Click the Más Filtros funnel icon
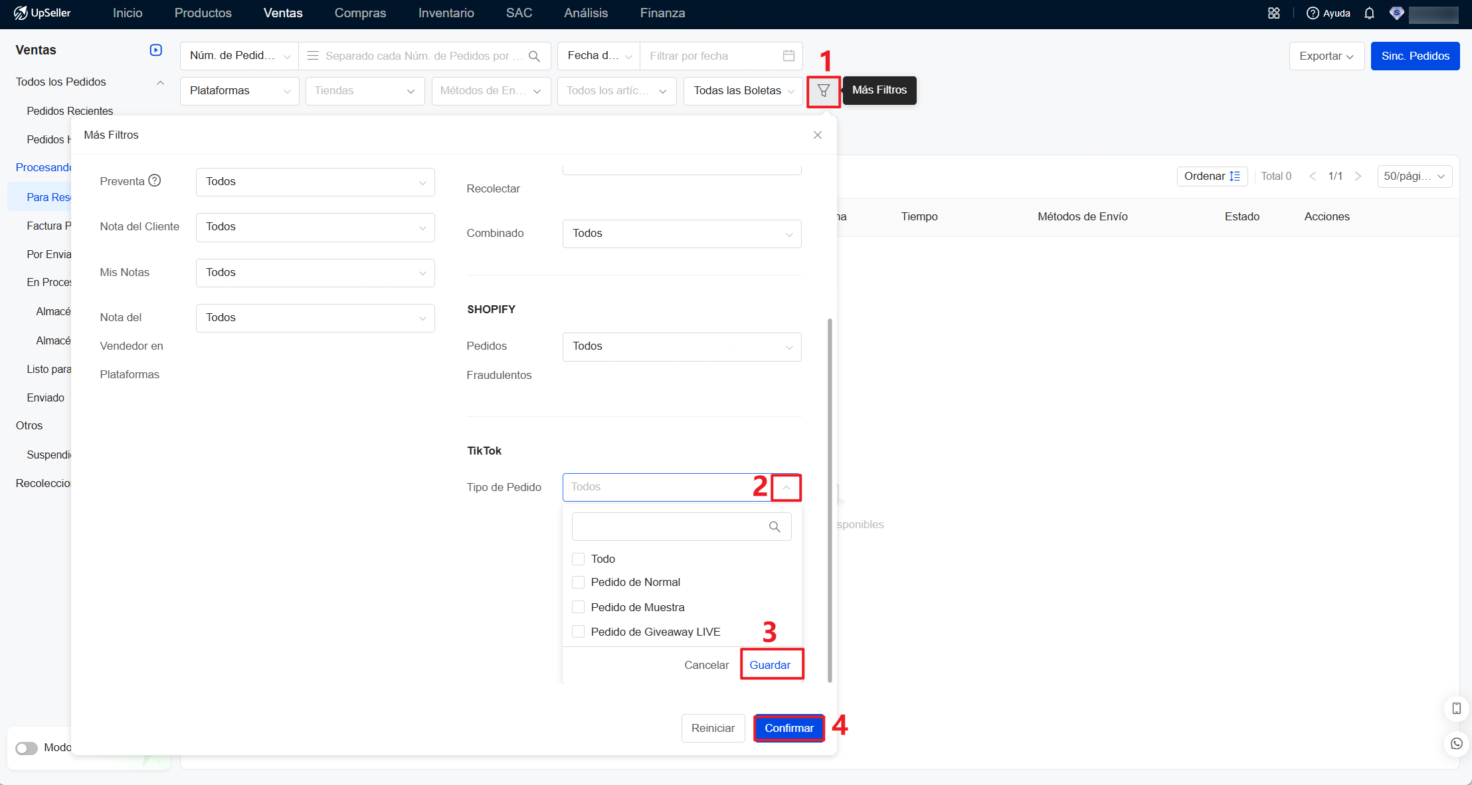1472x785 pixels. pyautogui.click(x=823, y=91)
